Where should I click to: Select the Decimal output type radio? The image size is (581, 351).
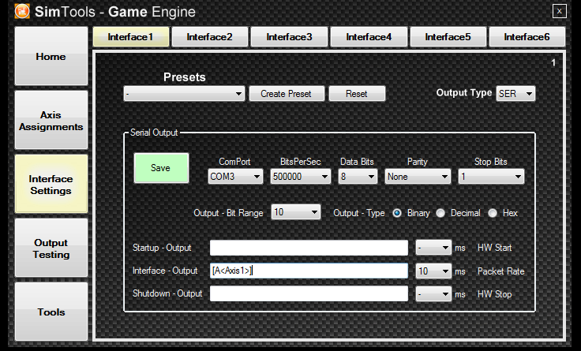pos(440,213)
